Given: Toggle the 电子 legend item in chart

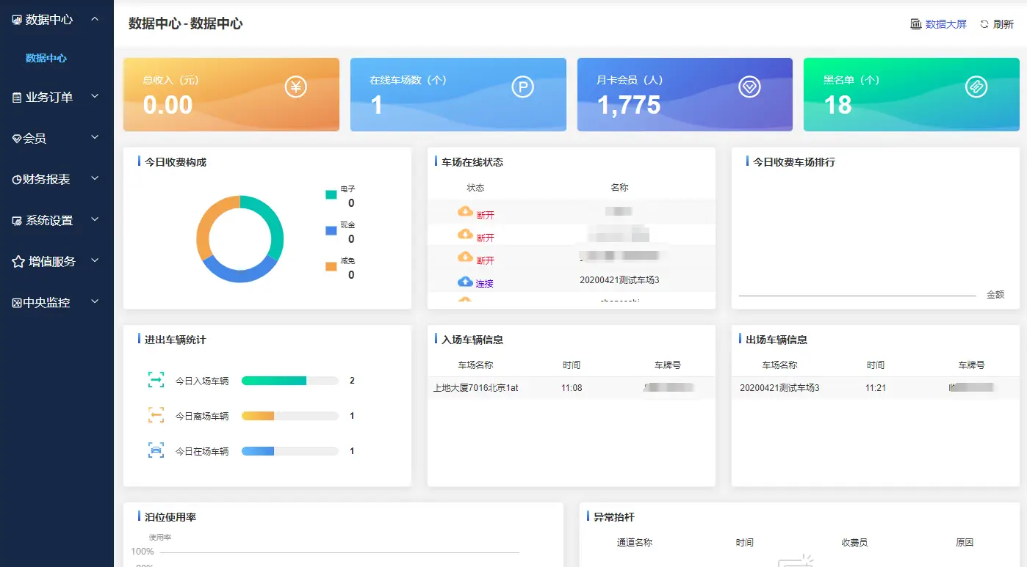Looking at the screenshot, I should 331,194.
